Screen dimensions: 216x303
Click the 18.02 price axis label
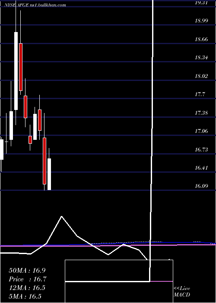pos(202,76)
